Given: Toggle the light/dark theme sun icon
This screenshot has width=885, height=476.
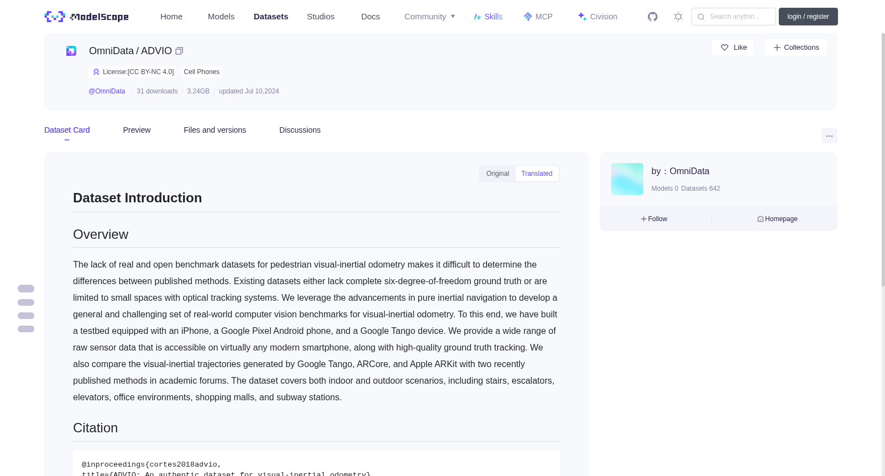Looking at the screenshot, I should pyautogui.click(x=678, y=17).
